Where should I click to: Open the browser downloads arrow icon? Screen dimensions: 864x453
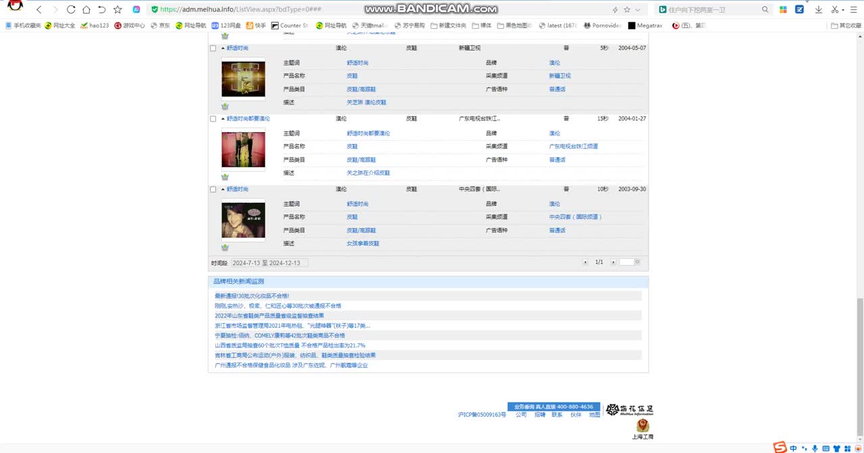tap(819, 9)
